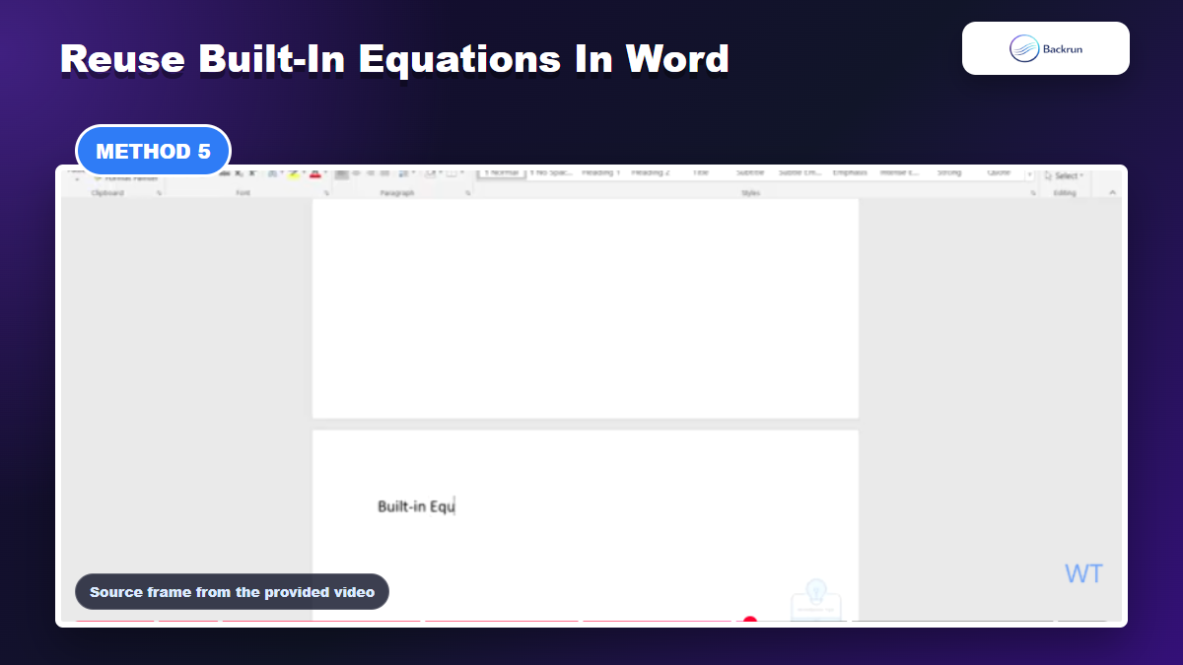Open the borders icon

450,173
